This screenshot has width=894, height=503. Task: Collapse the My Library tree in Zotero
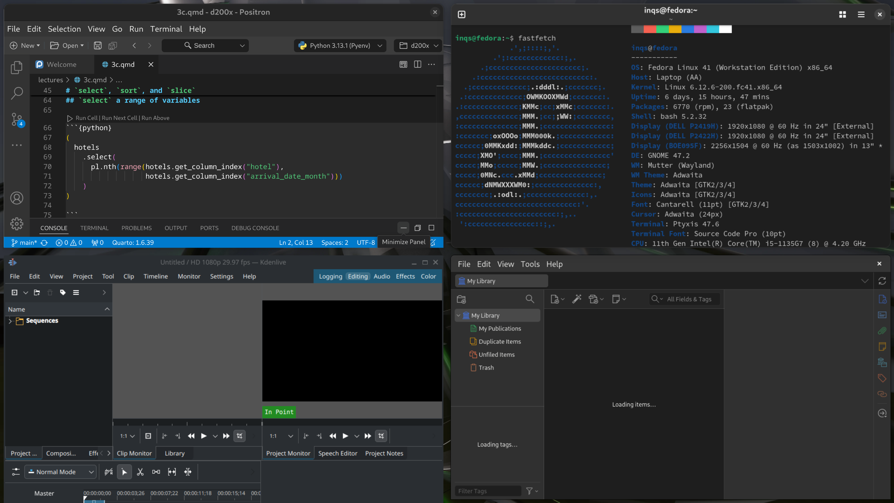click(458, 315)
